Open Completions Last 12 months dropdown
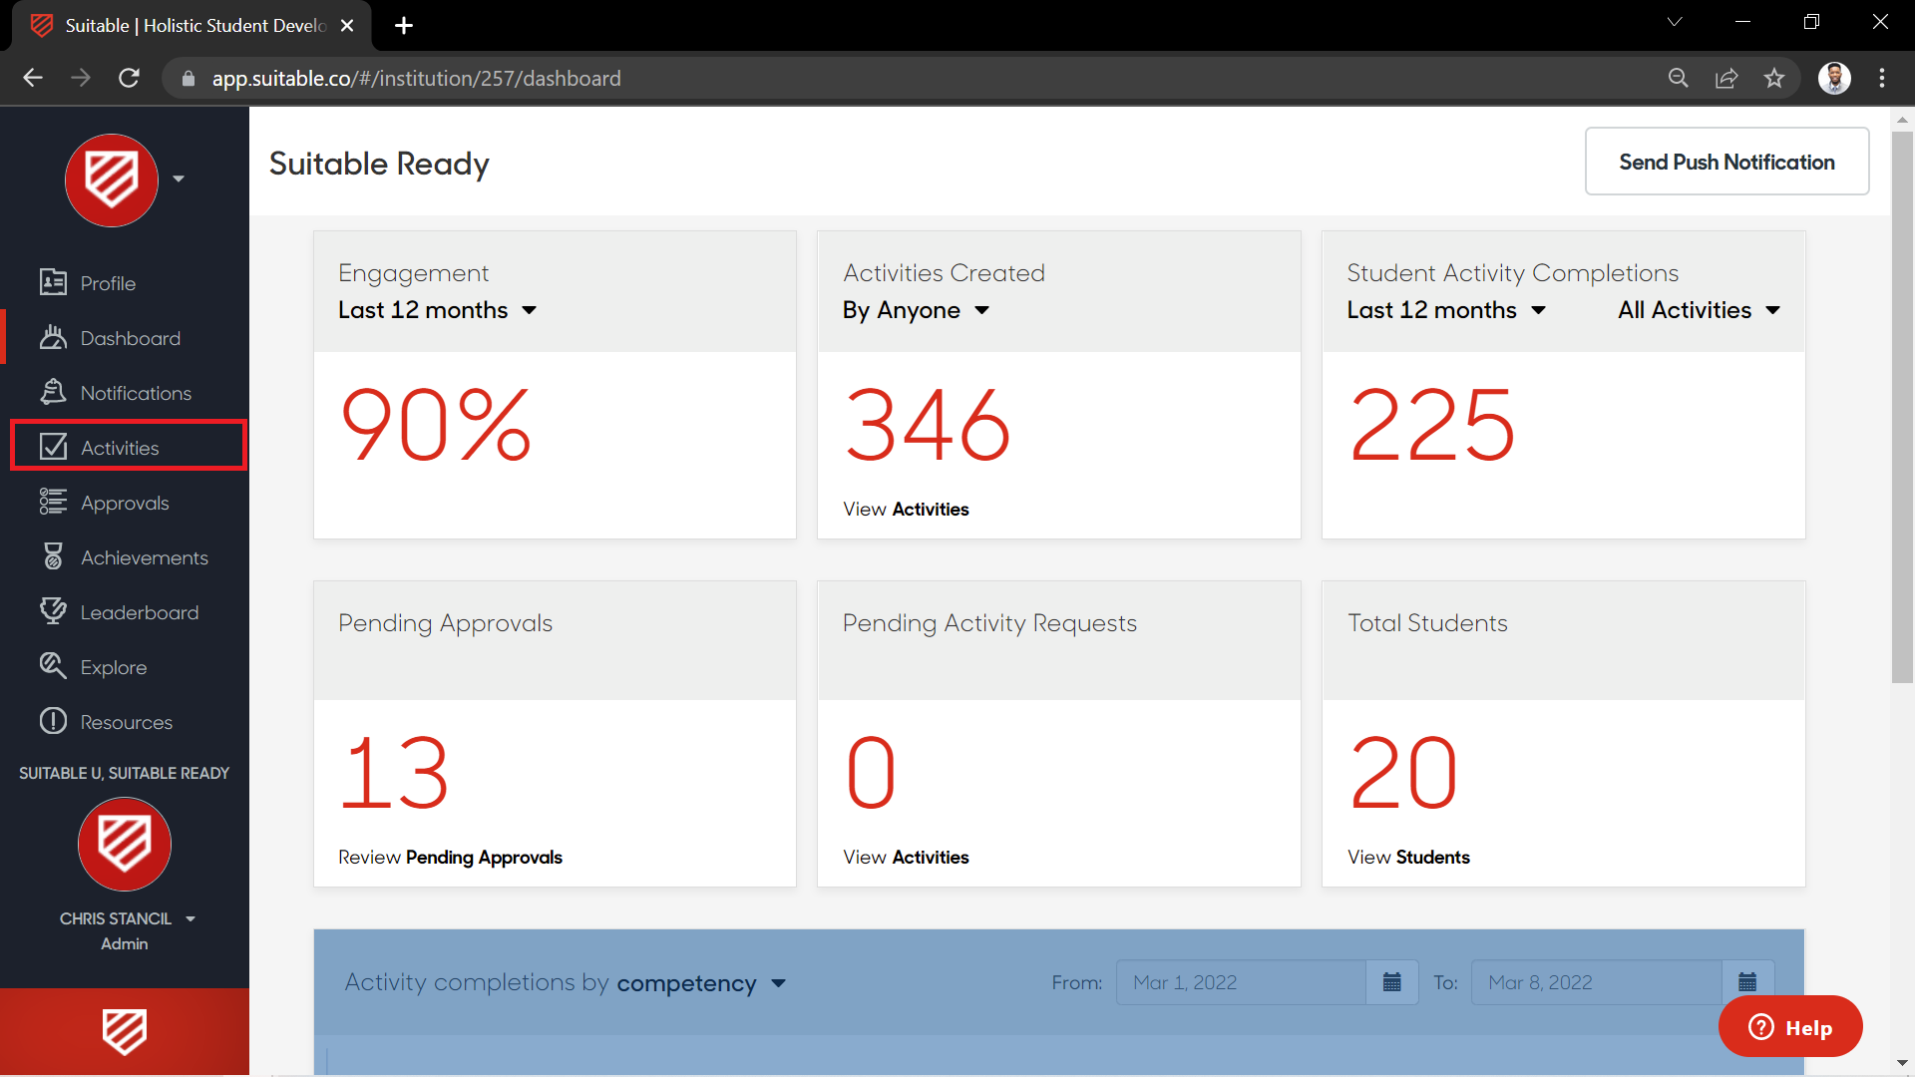This screenshot has height=1077, width=1915. pyautogui.click(x=1446, y=310)
